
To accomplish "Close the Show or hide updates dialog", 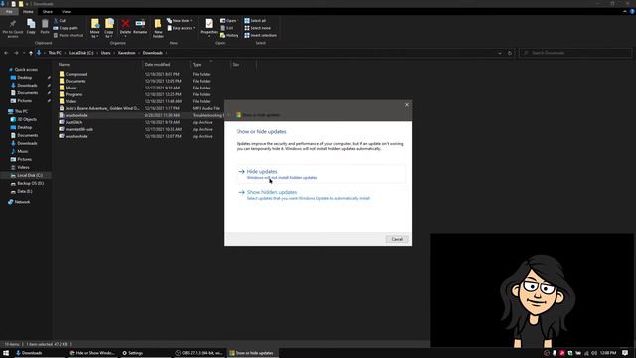I will click(x=407, y=105).
